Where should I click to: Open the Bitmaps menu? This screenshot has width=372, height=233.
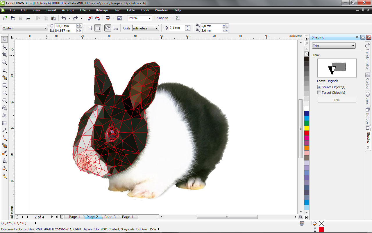tap(102, 10)
